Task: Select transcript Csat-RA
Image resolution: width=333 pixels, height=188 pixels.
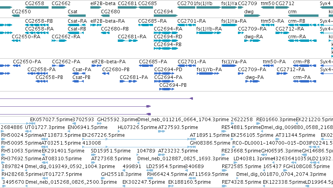Action: click(77, 25)
